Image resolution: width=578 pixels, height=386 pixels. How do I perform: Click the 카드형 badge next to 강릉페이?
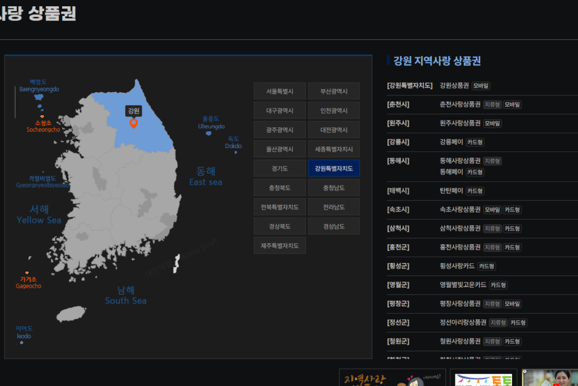[x=475, y=142]
